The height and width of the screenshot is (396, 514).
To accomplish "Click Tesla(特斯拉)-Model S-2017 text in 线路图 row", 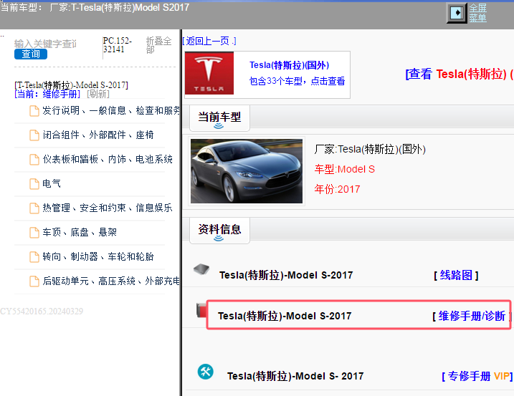I will [286, 275].
